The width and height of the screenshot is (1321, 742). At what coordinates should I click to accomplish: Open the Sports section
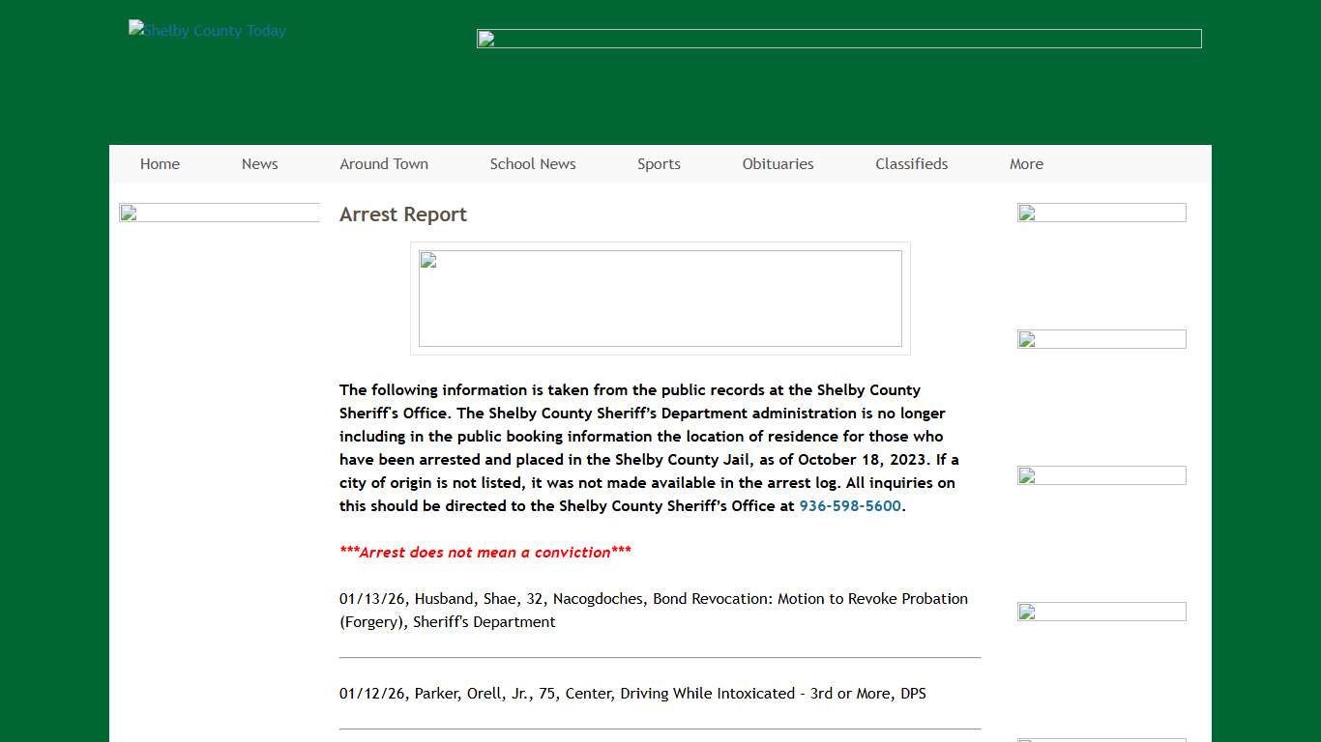click(659, 164)
